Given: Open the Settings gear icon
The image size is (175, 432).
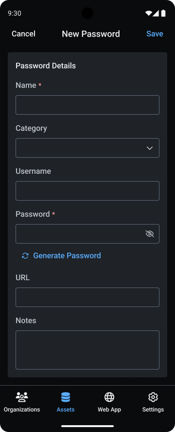Looking at the screenshot, I should [x=153, y=397].
